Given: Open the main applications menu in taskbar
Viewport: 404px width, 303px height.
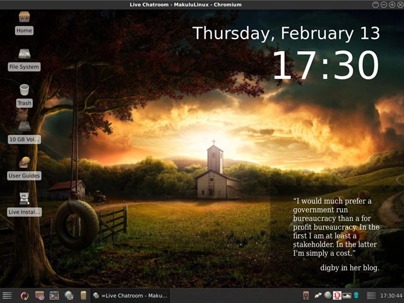Looking at the screenshot, I should coord(8,295).
